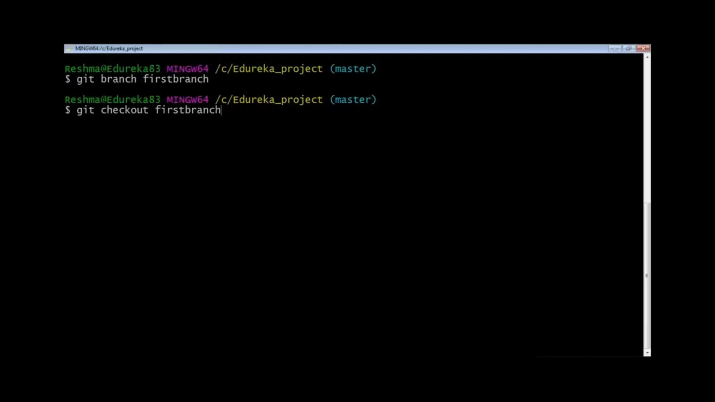Viewport: 715px width, 402px height.
Task: Click the second 'MINGW64' magenta text
Action: (x=187, y=100)
